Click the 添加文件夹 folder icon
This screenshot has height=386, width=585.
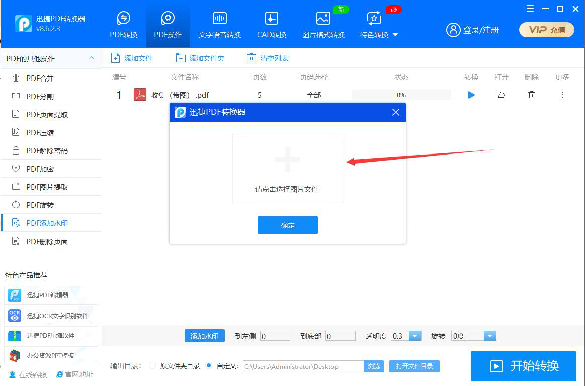(181, 58)
